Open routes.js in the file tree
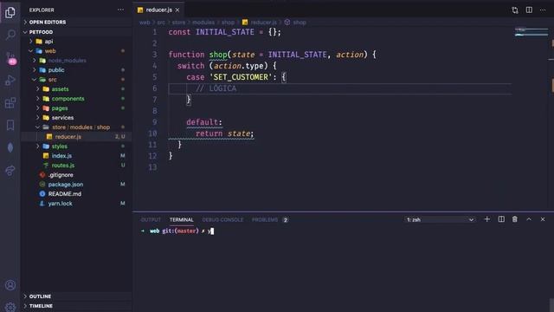The image size is (554, 312). pyautogui.click(x=63, y=166)
